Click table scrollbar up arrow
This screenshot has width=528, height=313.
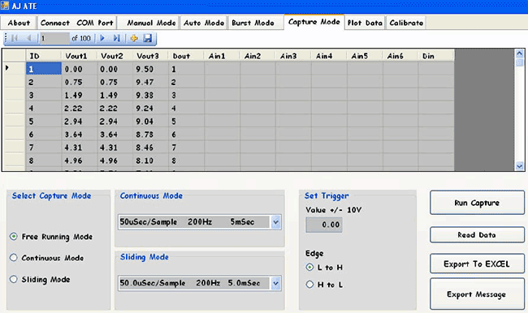pos(519,54)
